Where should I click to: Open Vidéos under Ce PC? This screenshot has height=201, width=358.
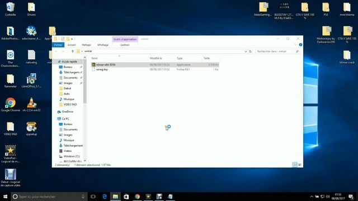point(67,151)
